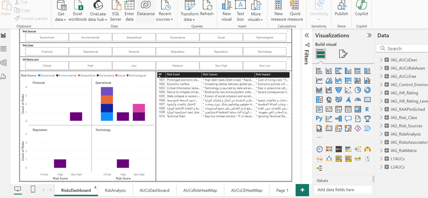Screen dimensions: 428x198
Task: Toggle the Medium rating level slicer
Action: coord(177,66)
